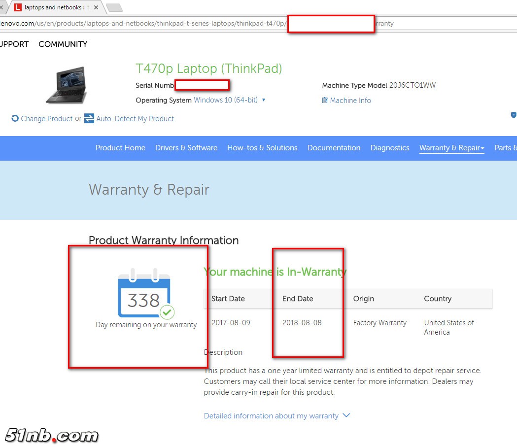The image size is (517, 447).
Task: Open the Documentation tab
Action: click(334, 148)
